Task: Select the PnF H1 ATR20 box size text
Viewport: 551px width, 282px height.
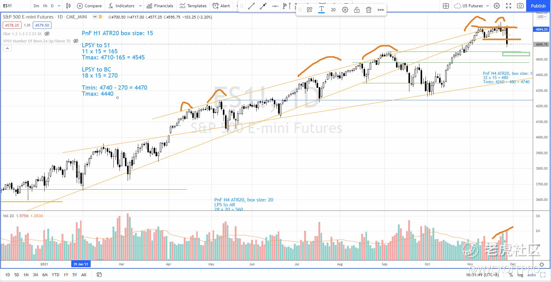Action: point(117,33)
